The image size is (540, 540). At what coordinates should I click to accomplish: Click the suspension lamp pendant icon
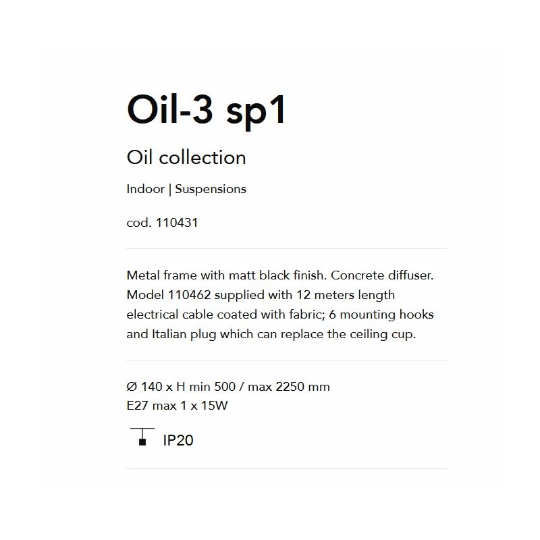point(142,437)
